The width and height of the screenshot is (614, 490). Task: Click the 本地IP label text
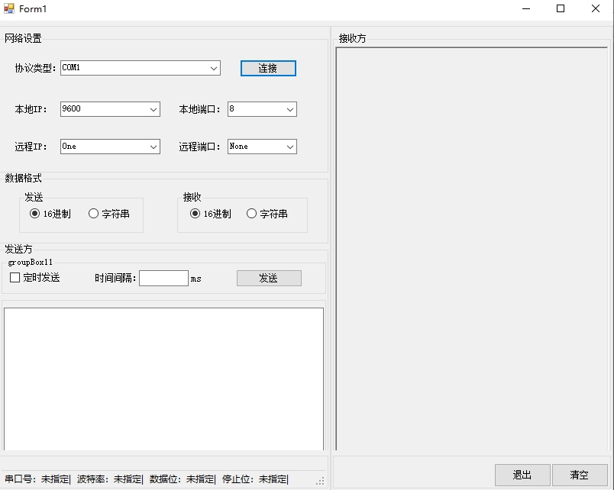[x=31, y=109]
